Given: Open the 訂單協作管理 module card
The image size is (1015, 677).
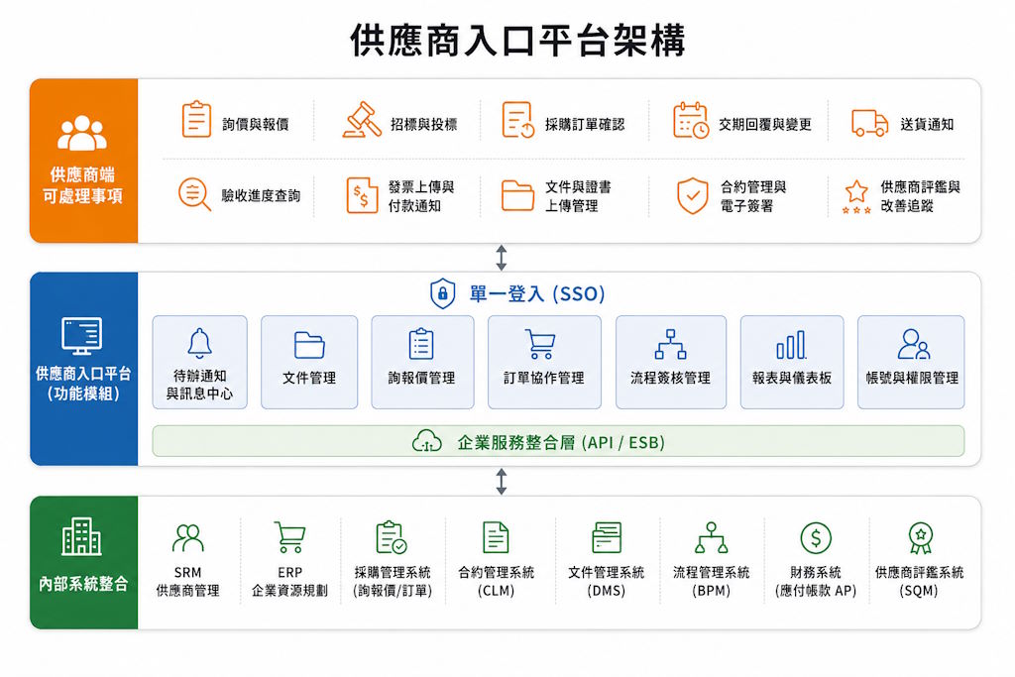Looking at the screenshot, I should (544, 363).
